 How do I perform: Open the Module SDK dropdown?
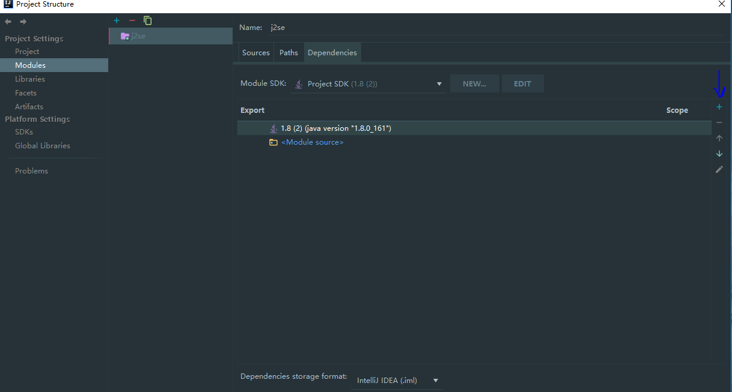(369, 84)
